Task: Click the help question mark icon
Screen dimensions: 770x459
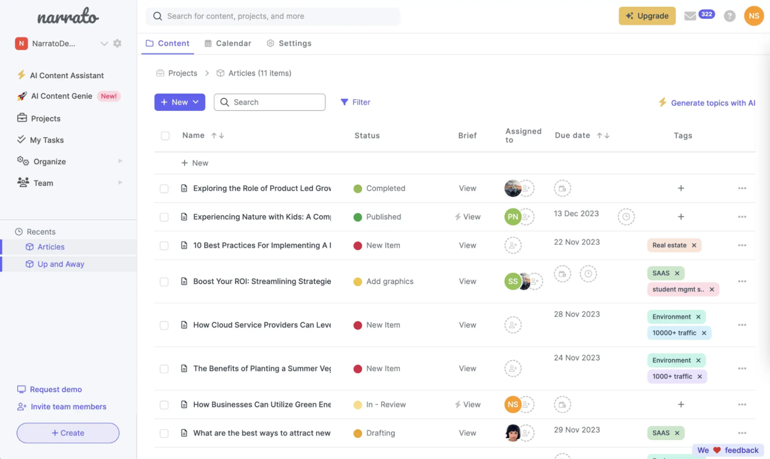Action: (729, 16)
